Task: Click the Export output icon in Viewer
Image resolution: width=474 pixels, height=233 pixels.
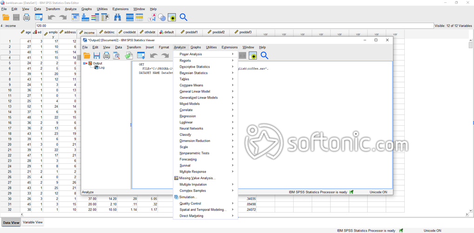Action: 129,55
